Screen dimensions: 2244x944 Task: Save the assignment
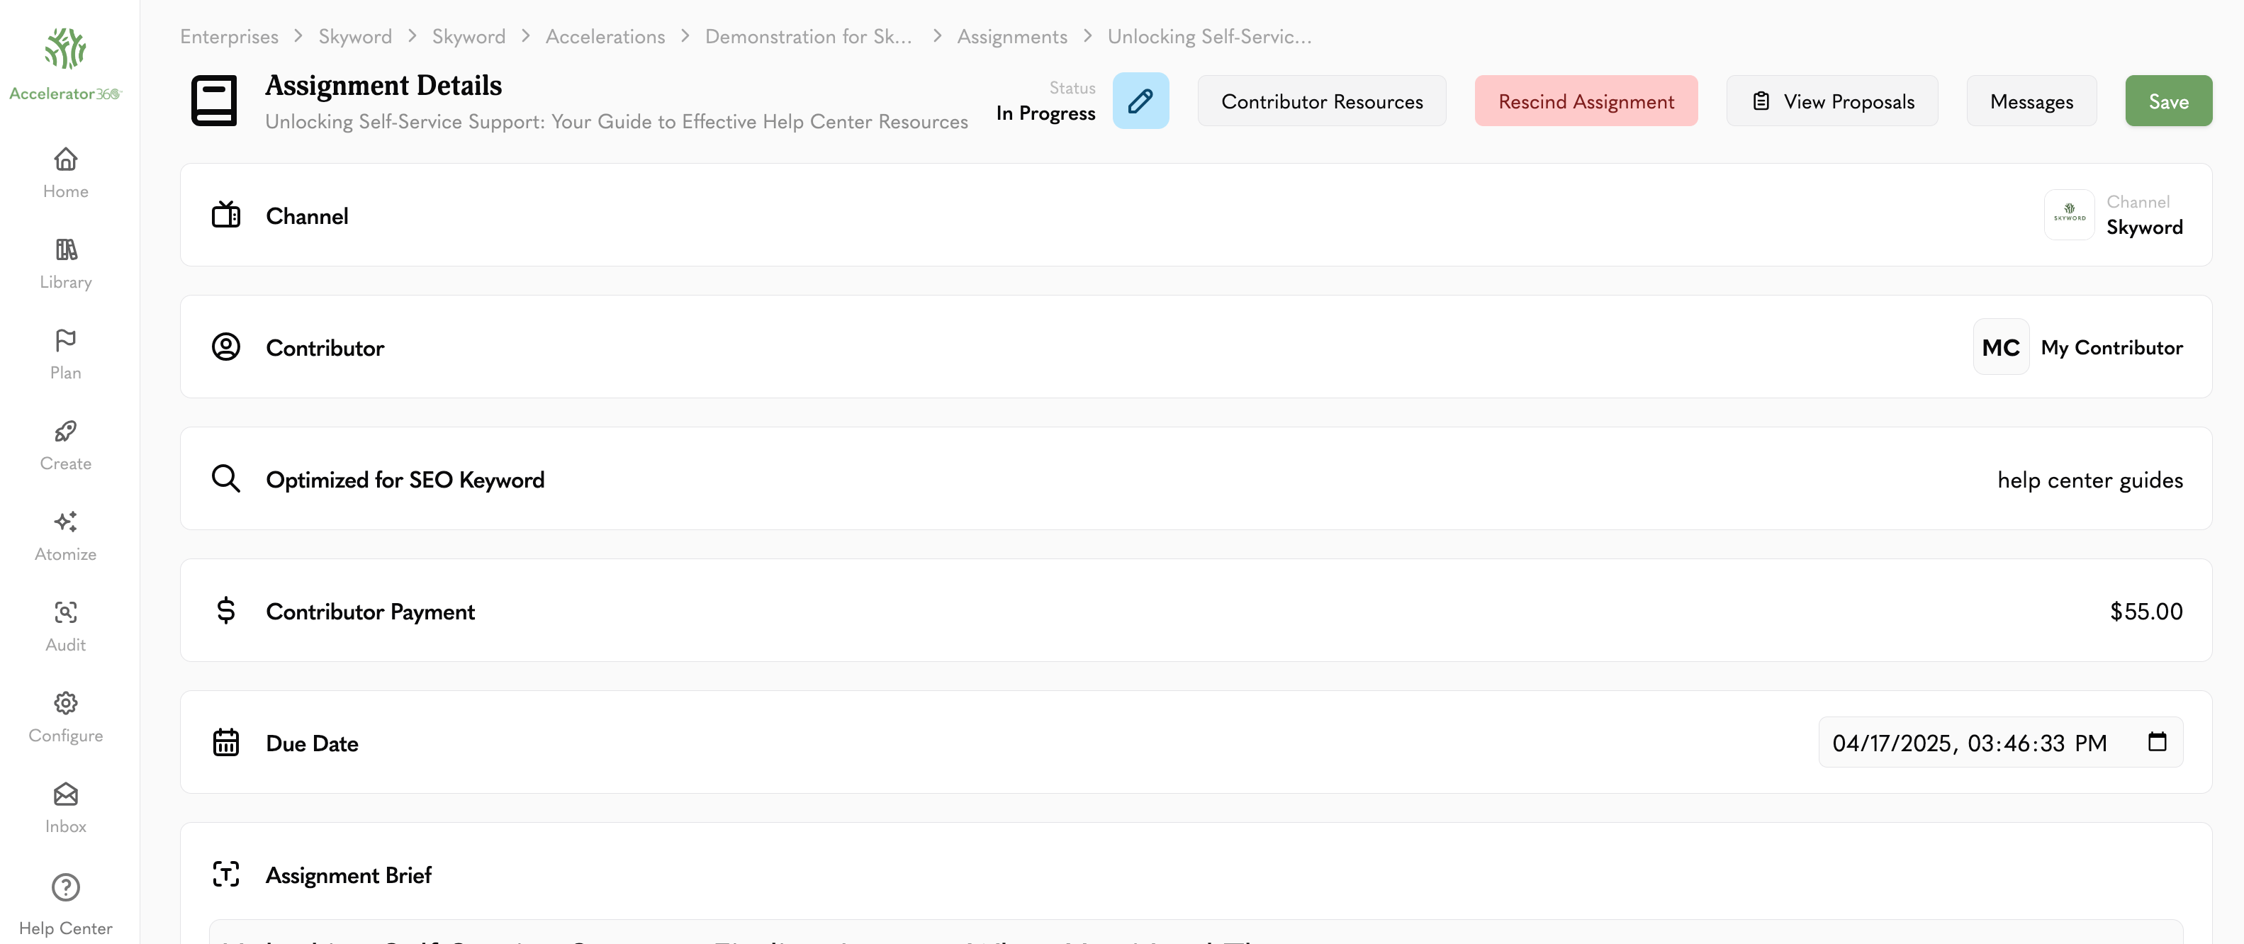2168,101
